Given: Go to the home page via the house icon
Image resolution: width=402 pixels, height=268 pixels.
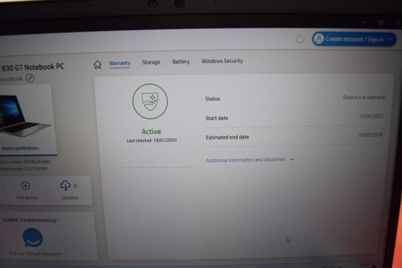Looking at the screenshot, I should pos(97,64).
